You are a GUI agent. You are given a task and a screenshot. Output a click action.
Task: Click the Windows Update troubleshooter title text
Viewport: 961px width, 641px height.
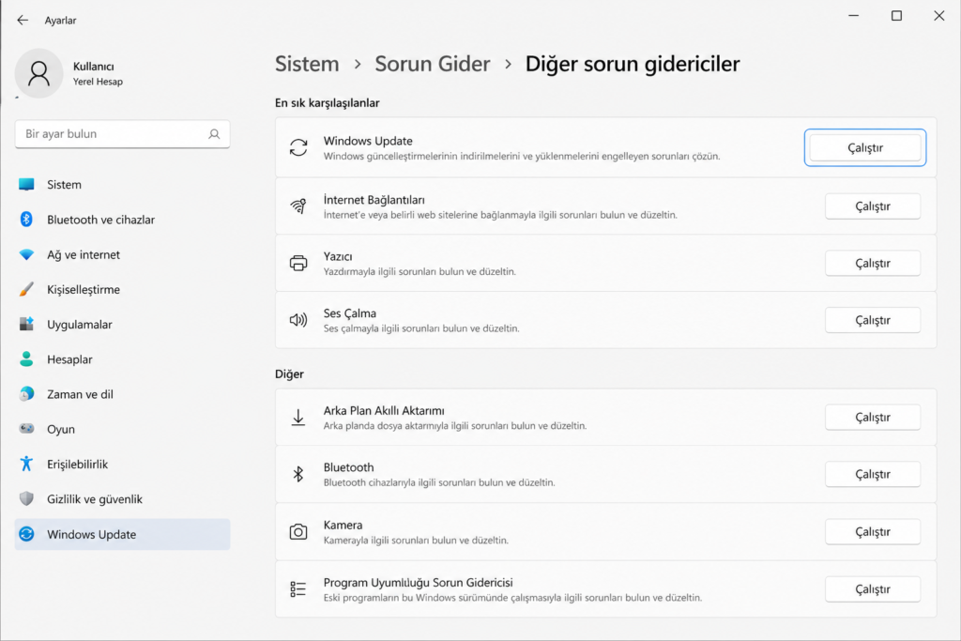tap(368, 141)
